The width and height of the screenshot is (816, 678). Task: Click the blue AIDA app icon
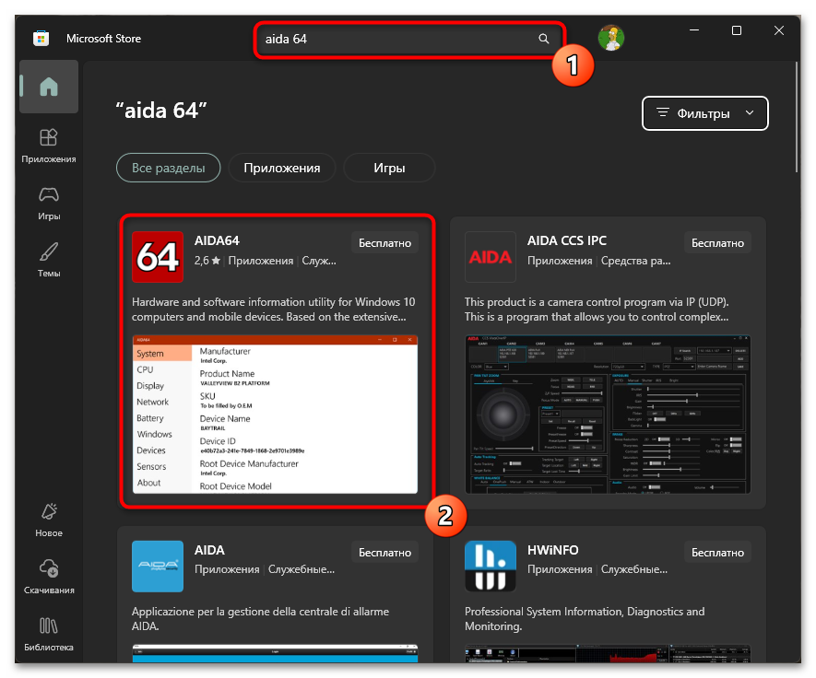tap(158, 567)
